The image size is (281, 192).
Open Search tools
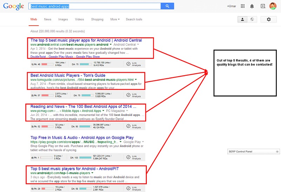click(x=134, y=19)
